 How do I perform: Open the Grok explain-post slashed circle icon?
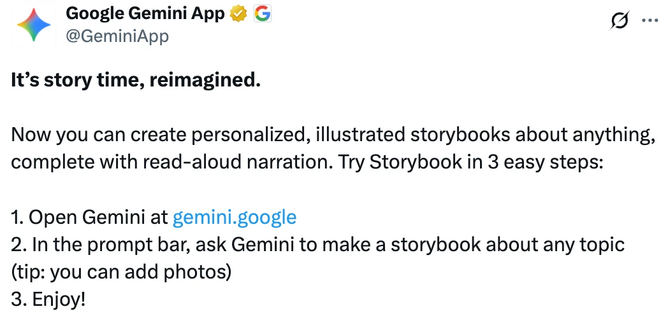(618, 22)
